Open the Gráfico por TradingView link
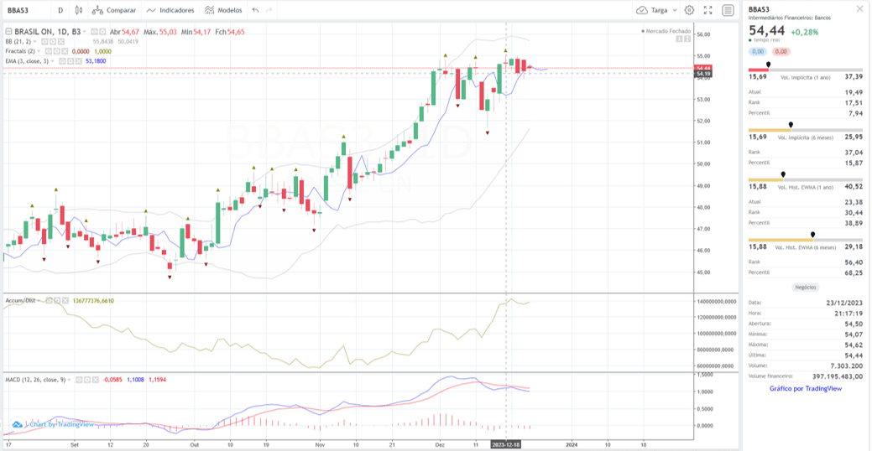 point(805,388)
